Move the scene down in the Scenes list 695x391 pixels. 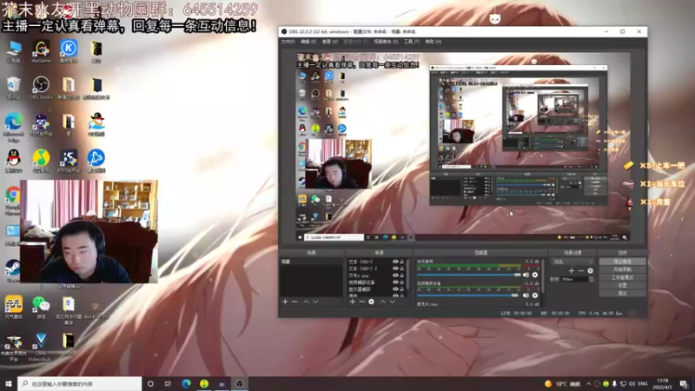tap(315, 302)
